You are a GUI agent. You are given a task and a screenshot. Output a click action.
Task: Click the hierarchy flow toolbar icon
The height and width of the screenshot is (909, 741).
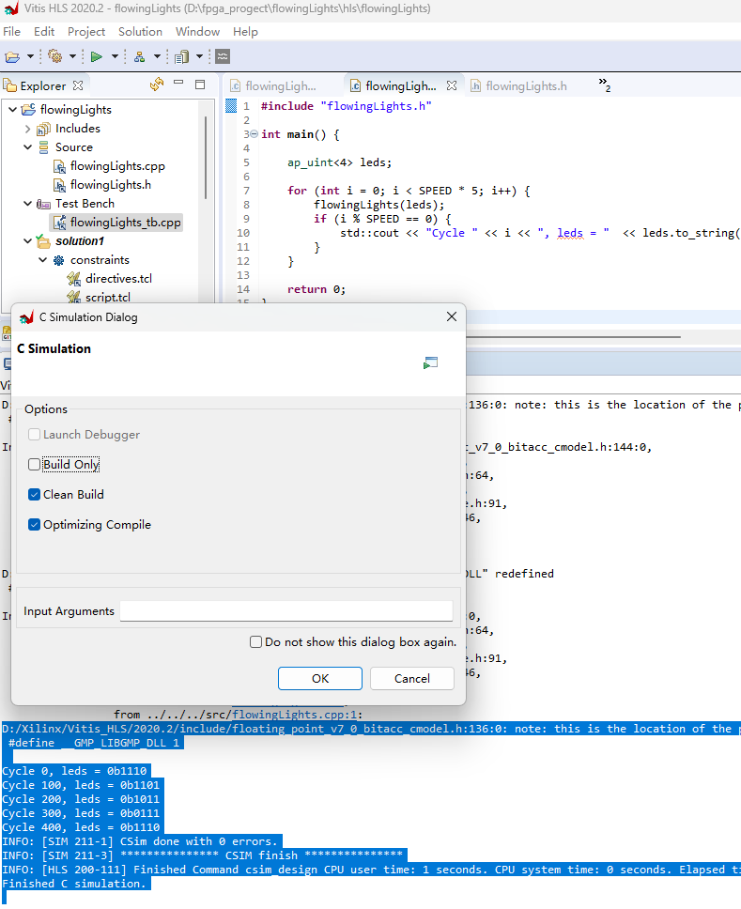point(139,56)
